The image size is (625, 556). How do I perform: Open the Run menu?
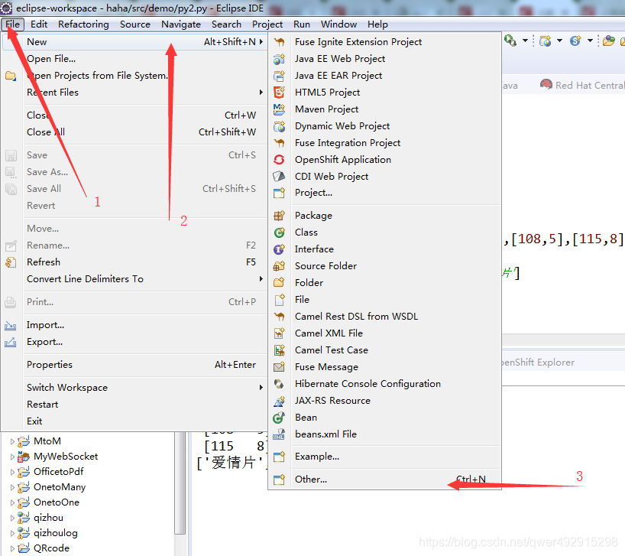pos(302,24)
